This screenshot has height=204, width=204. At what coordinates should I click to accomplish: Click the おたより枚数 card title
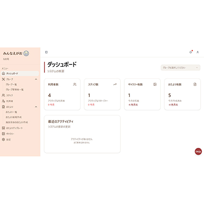pos(175,84)
